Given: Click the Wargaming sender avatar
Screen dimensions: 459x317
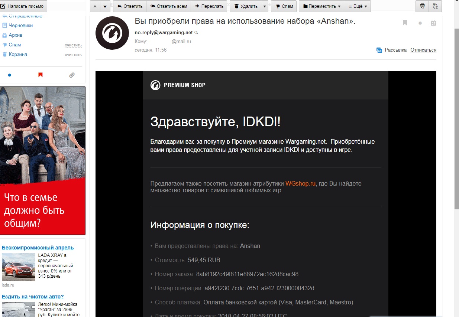Looking at the screenshot, I should (112, 33).
